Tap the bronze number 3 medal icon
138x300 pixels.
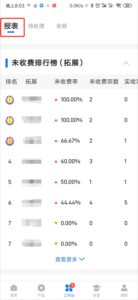[10, 141]
